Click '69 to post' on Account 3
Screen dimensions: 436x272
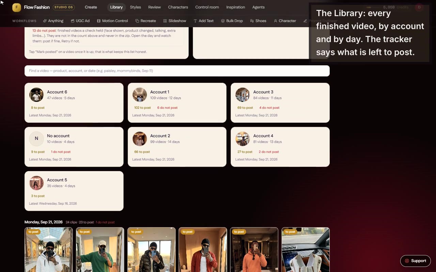click(245, 108)
